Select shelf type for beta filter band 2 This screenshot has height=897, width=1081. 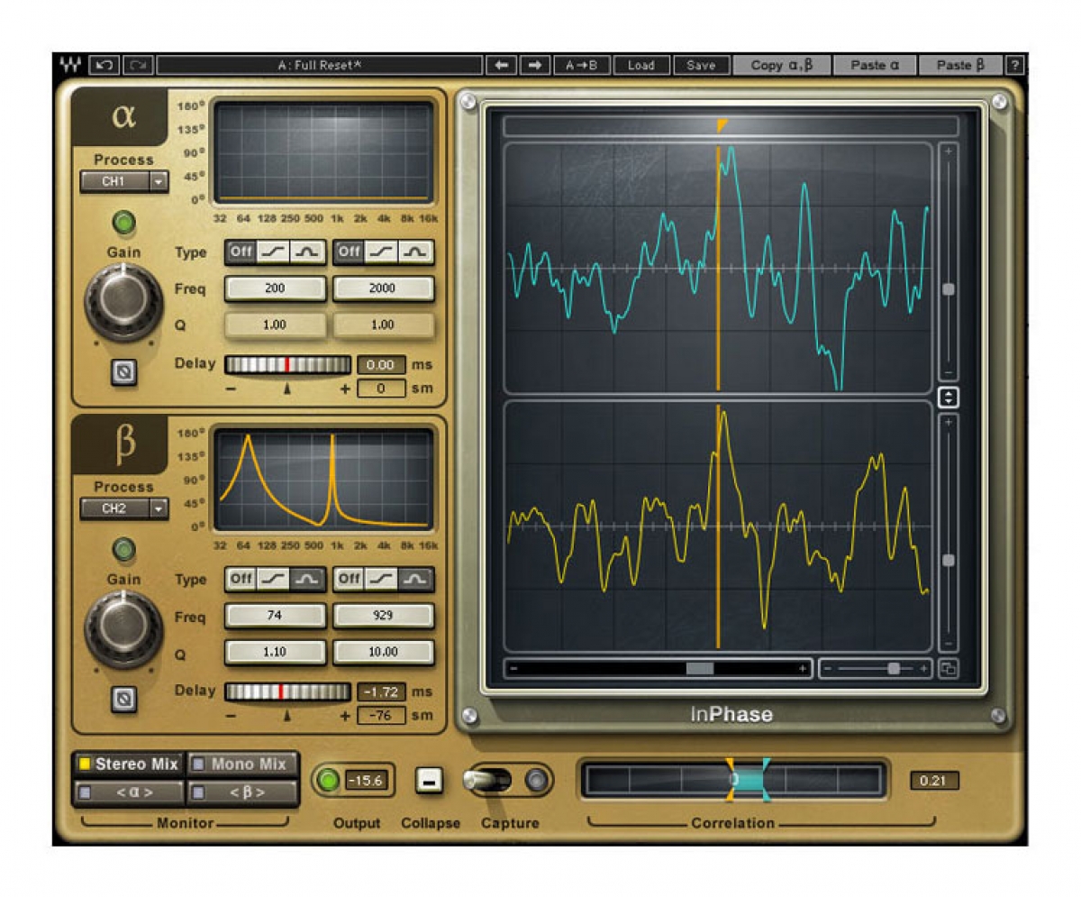tap(382, 579)
